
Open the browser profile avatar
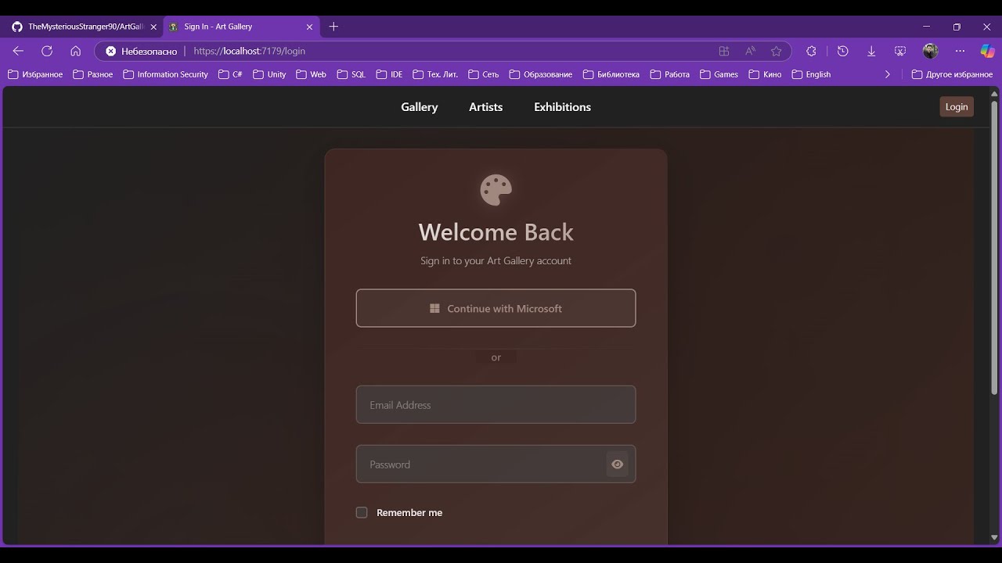coord(930,51)
